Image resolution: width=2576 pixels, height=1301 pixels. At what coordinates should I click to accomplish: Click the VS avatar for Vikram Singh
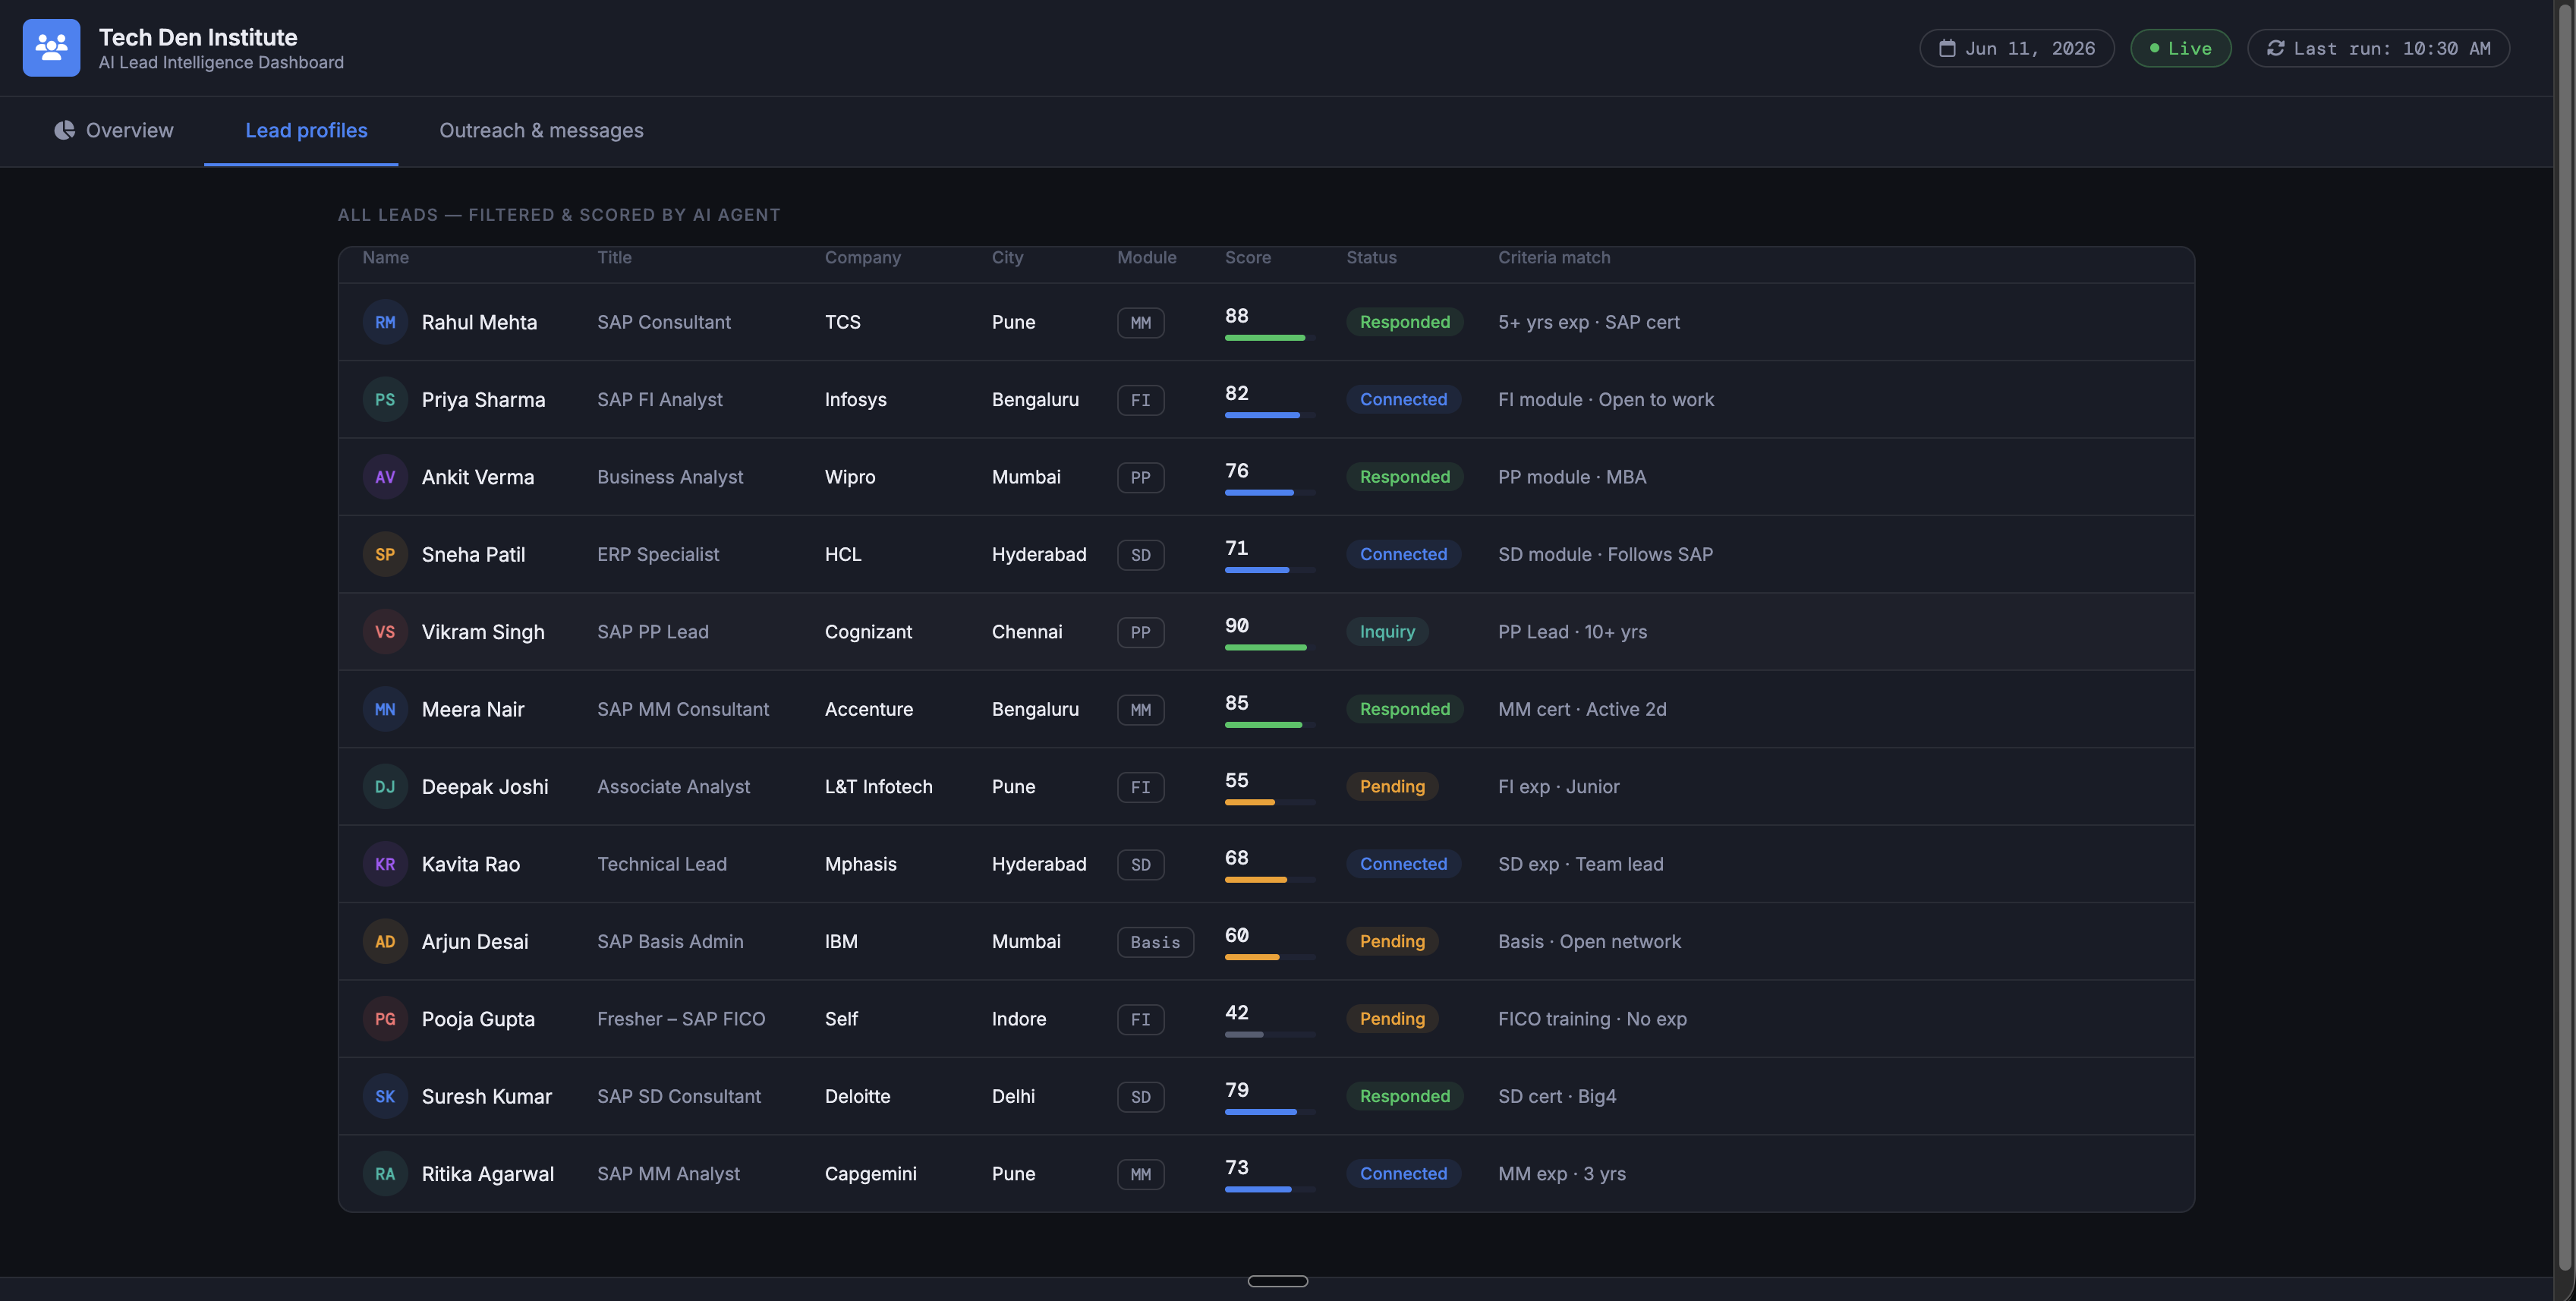tap(385, 632)
